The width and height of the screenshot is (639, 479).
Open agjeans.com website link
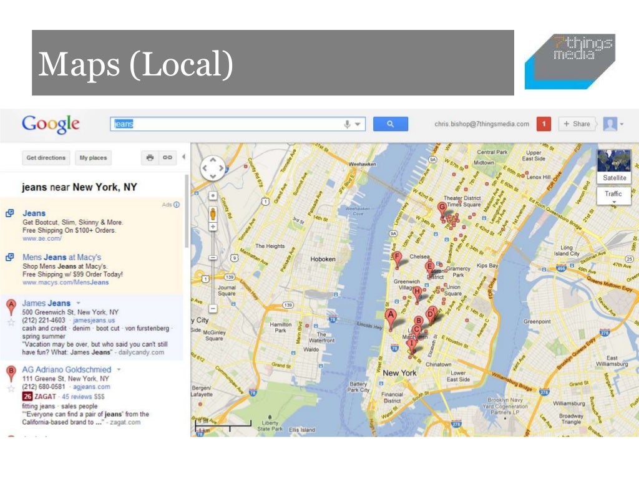[x=91, y=387]
